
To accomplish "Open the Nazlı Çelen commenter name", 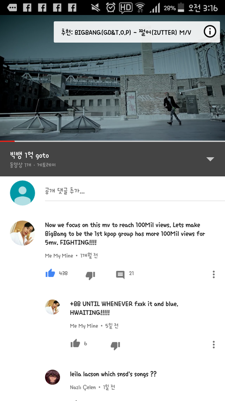I will tap(83, 387).
